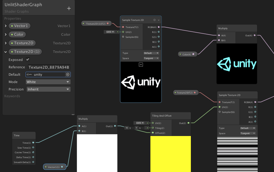The width and height of the screenshot is (274, 172).
Task: Collapse the Texture2D (1) property
Action: pyautogui.click(x=6, y=52)
